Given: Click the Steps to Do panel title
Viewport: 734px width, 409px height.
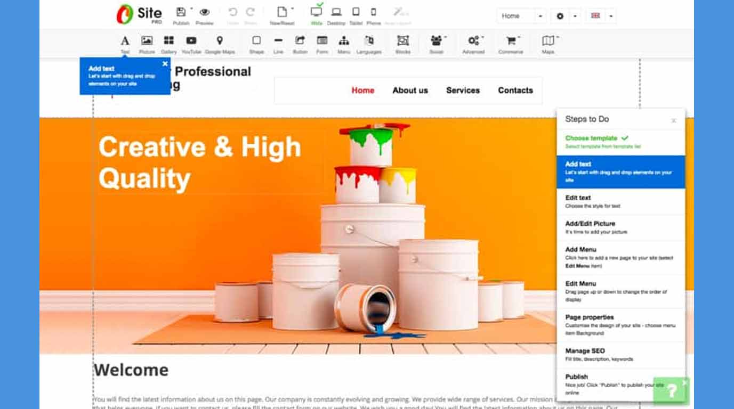Looking at the screenshot, I should [587, 119].
